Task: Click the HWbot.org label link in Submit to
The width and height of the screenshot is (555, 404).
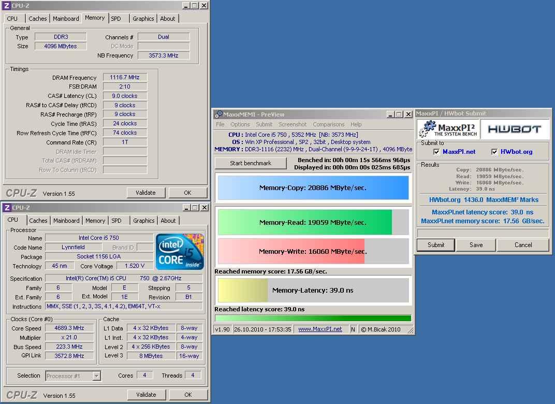Action: 516,152
